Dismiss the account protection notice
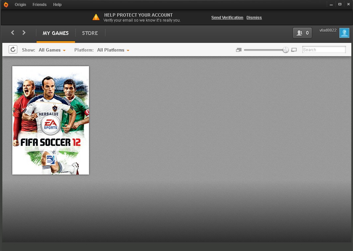Screen dimensions: 353x251 tap(254, 18)
